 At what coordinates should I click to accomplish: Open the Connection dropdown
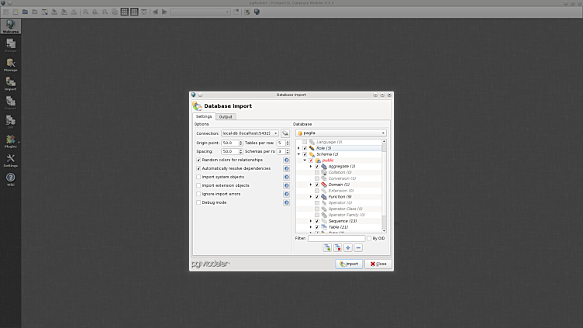pos(250,133)
